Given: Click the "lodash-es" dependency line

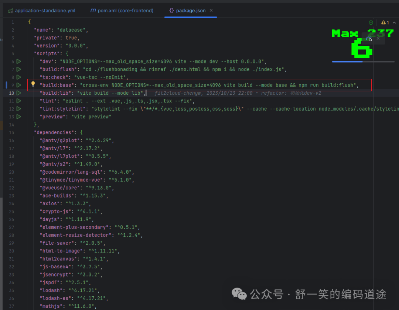Looking at the screenshot, I should coord(74,298).
